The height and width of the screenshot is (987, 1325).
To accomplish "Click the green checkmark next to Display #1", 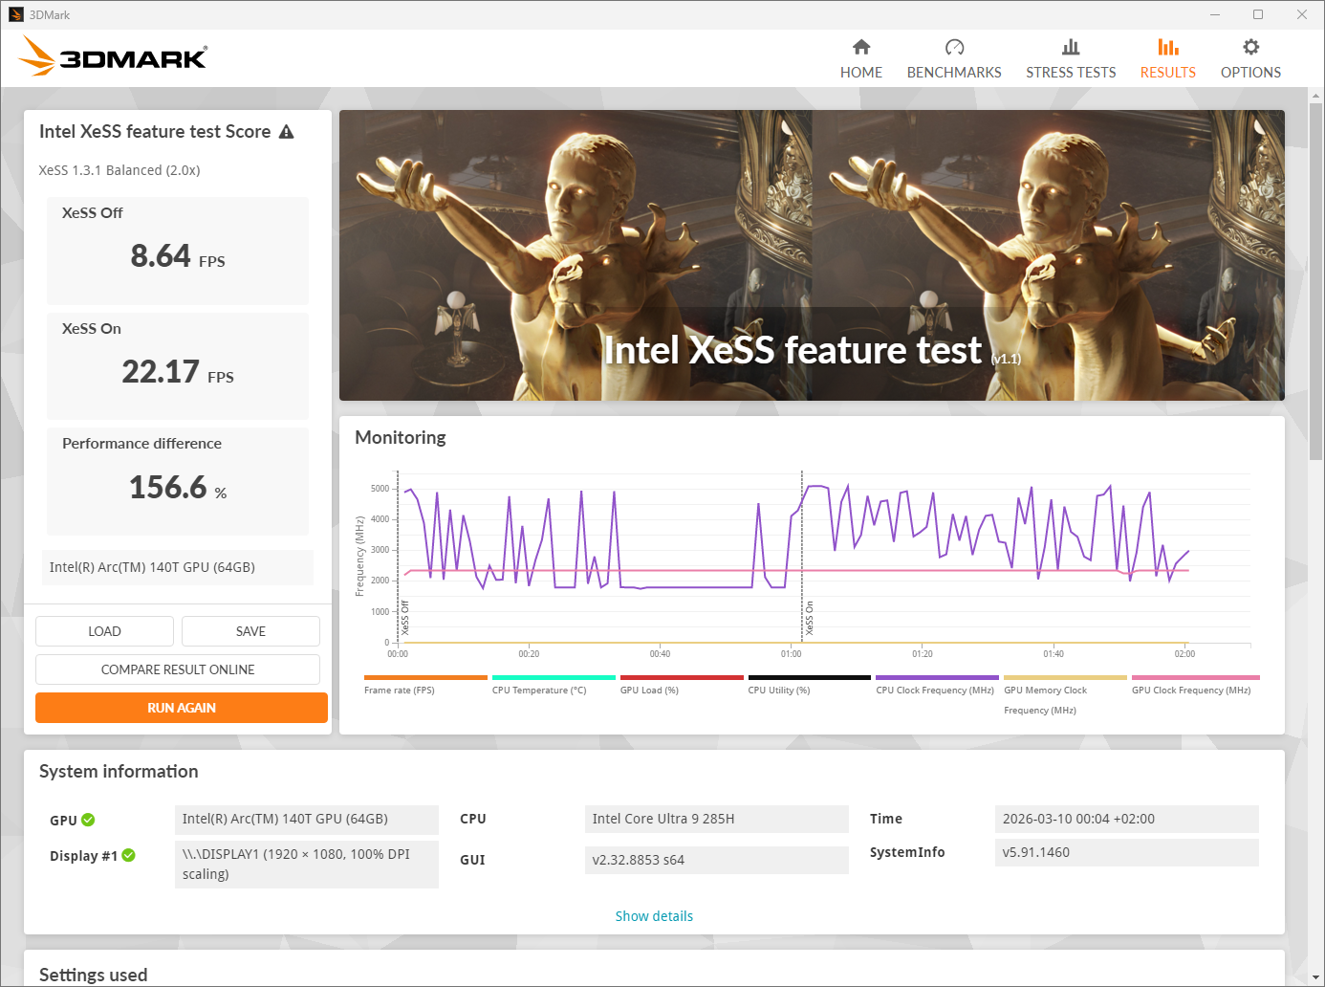I will tap(128, 855).
